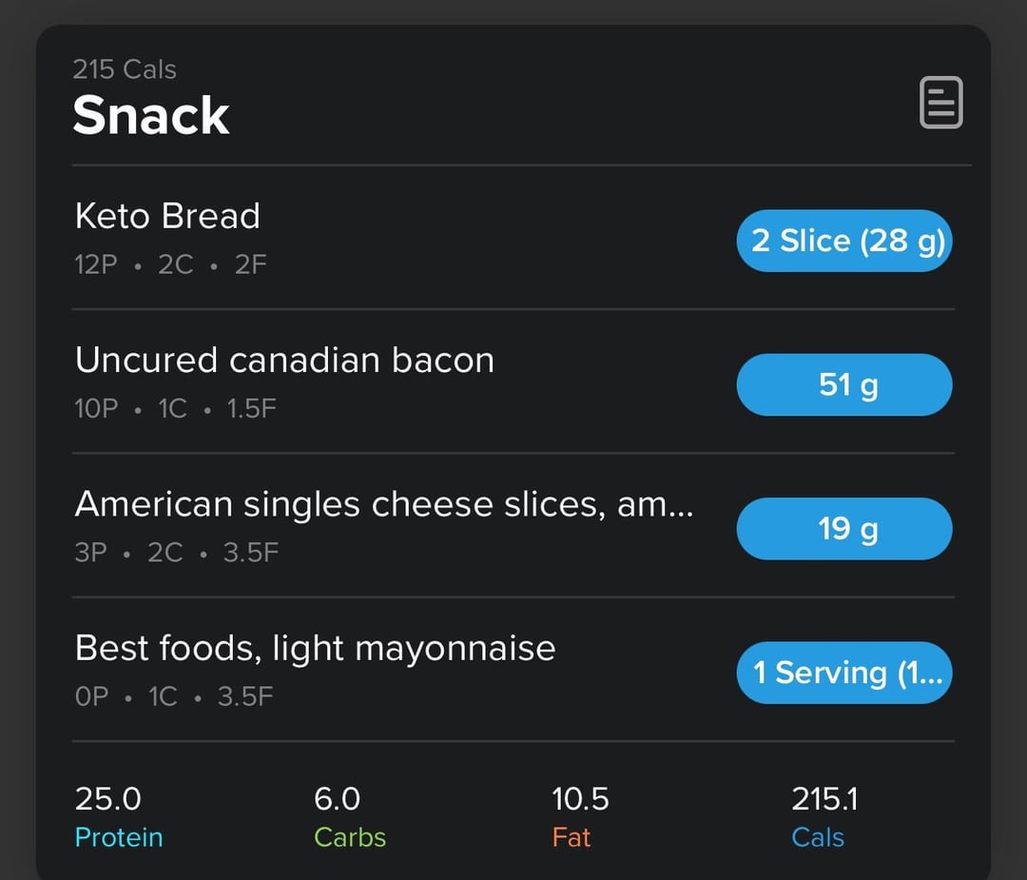The height and width of the screenshot is (880, 1027).
Task: Select the Fat total of 10.5
Action: (x=580, y=817)
